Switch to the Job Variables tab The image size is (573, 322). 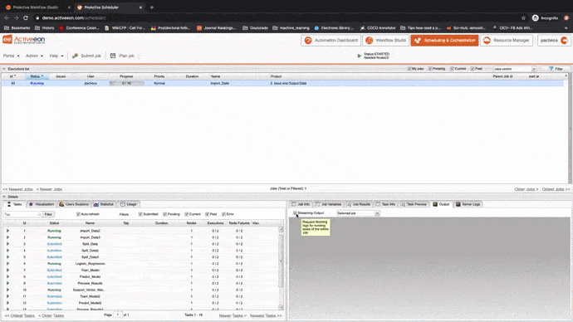coord(328,204)
